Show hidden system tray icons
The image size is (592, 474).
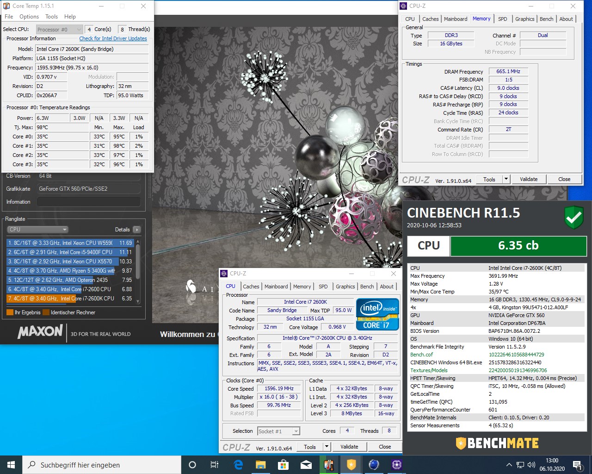[x=509, y=465]
